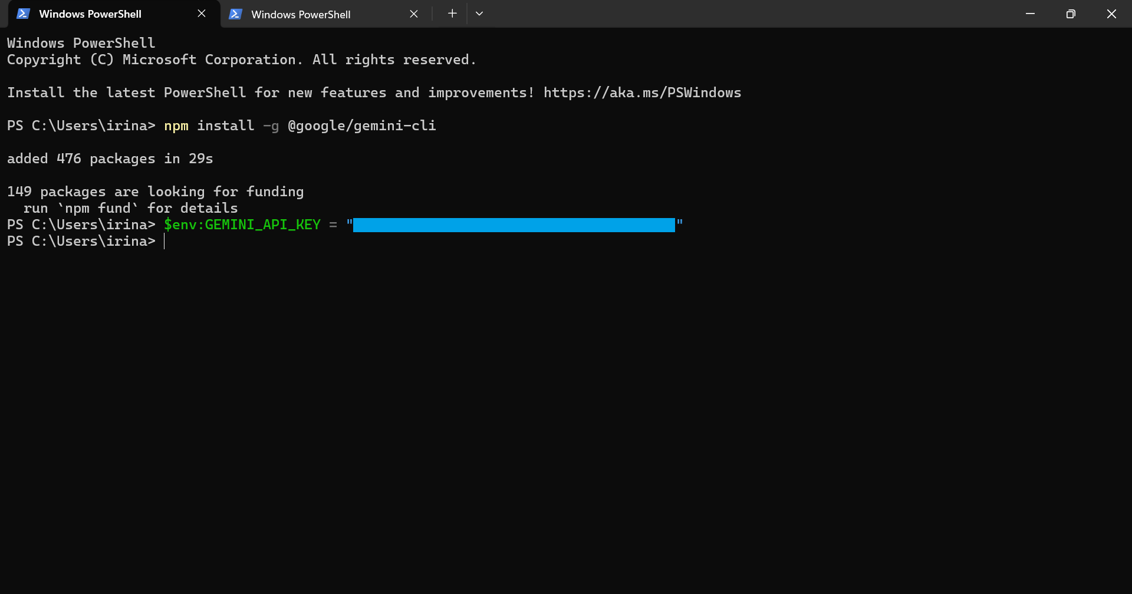Image resolution: width=1132 pixels, height=594 pixels.
Task: Click the '@google/gemini-cli' package name
Action: point(362,126)
